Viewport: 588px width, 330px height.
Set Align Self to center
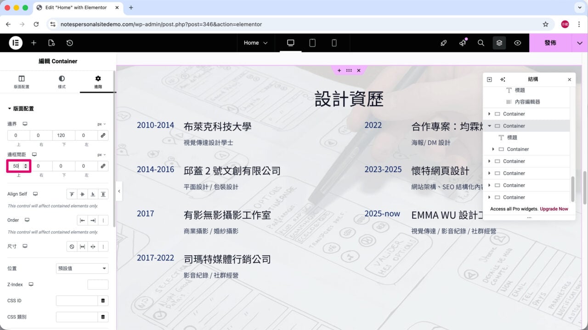[82, 194]
